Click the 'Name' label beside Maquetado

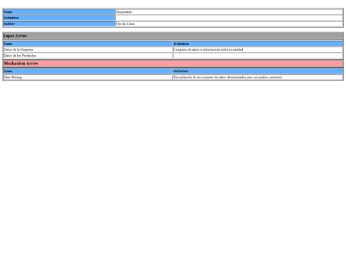tap(60, 12)
